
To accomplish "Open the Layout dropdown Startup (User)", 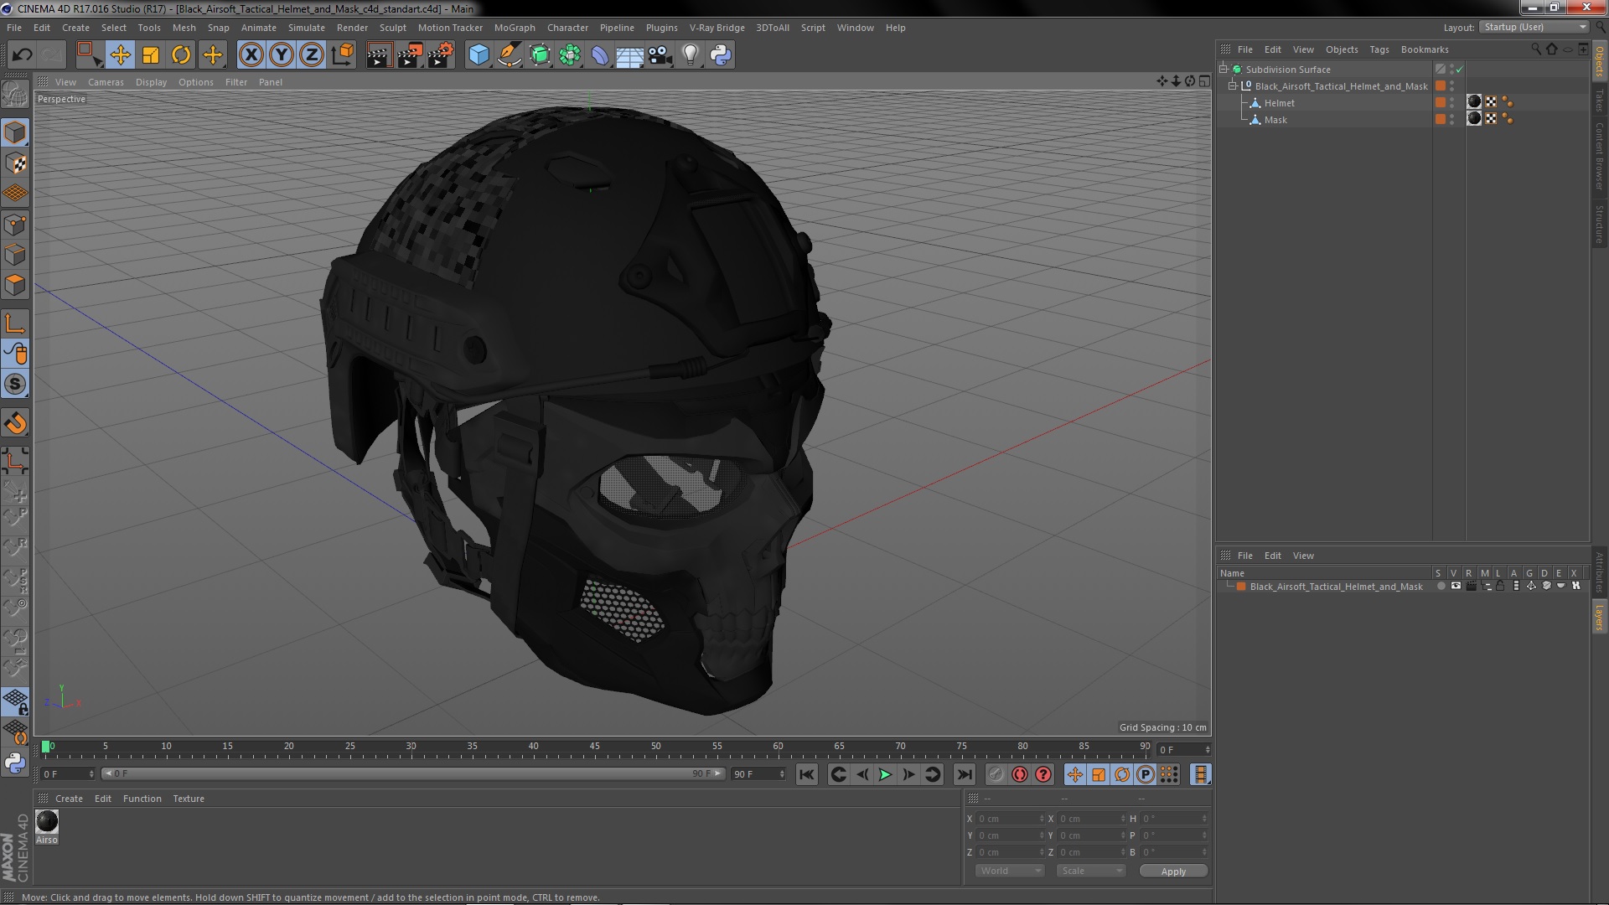I will tap(1534, 28).
